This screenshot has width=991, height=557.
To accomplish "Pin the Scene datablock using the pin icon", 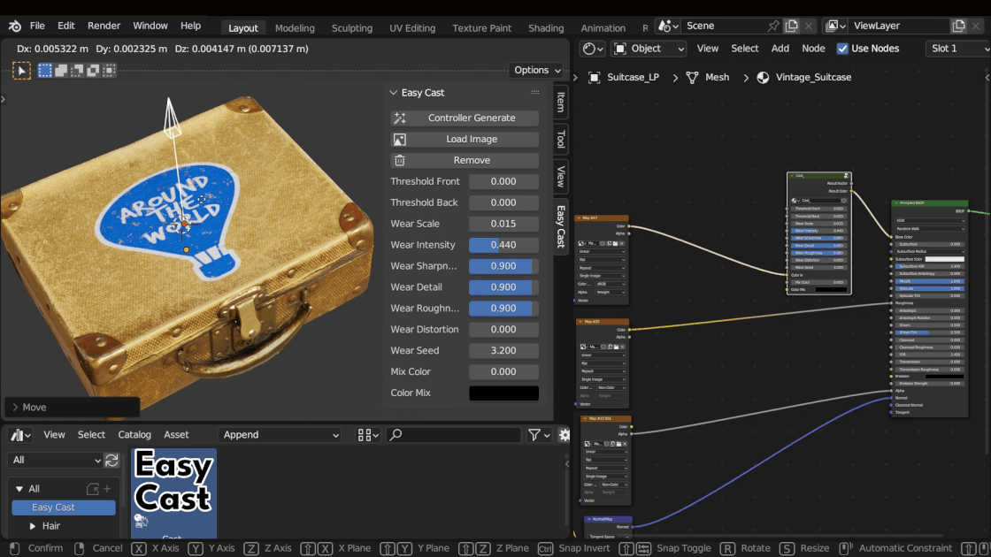I will (773, 27).
